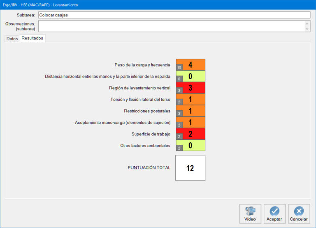Click the Video camera icon button
Viewport: 316px width, 228px height.
coord(250,214)
